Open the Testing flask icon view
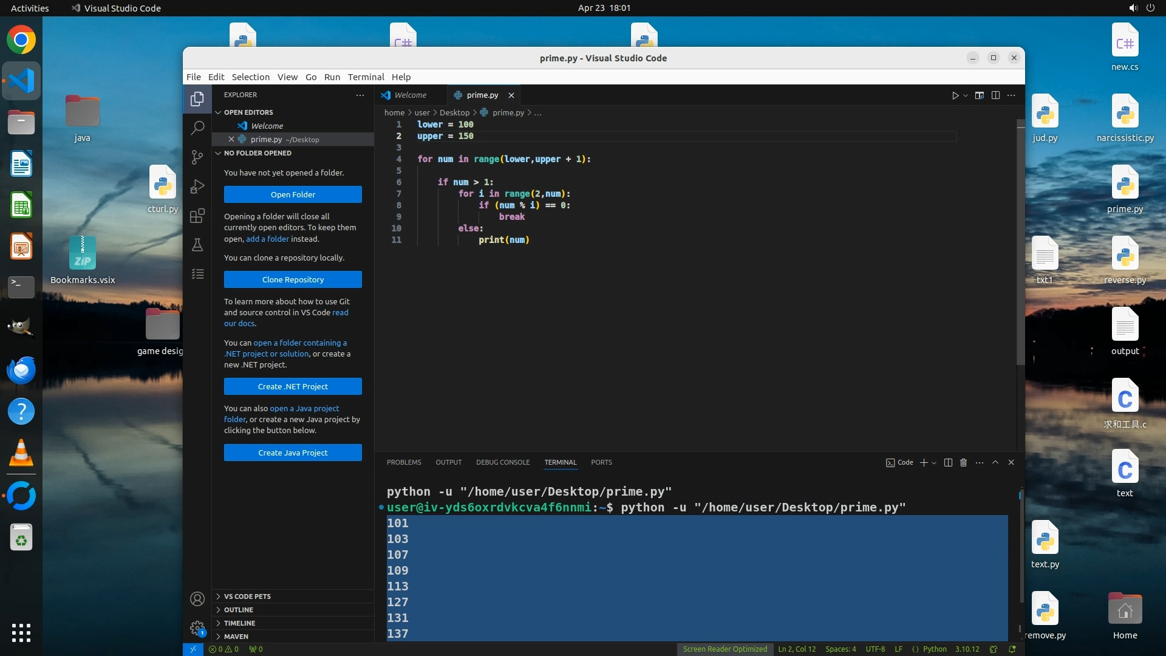This screenshot has width=1166, height=656. pos(197,245)
